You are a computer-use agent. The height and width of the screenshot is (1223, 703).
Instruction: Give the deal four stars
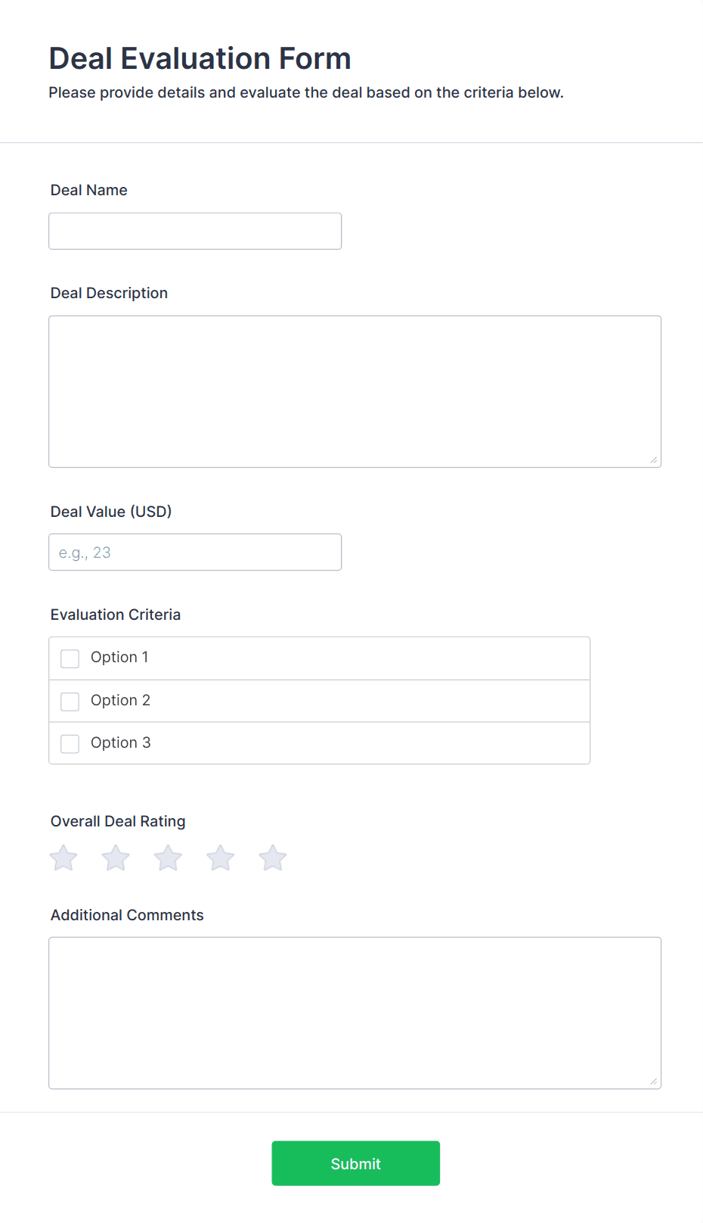click(220, 858)
